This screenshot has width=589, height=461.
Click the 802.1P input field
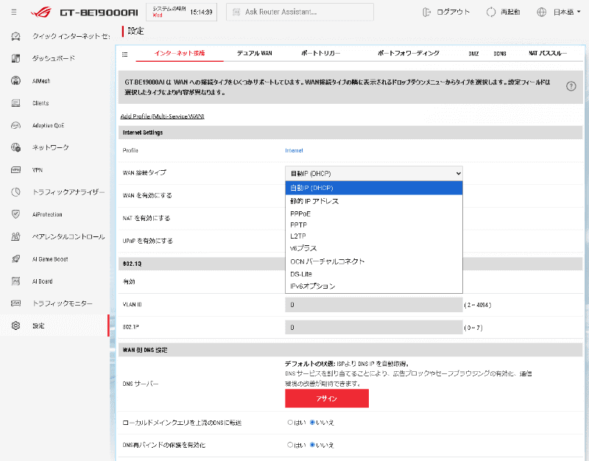[374, 327]
